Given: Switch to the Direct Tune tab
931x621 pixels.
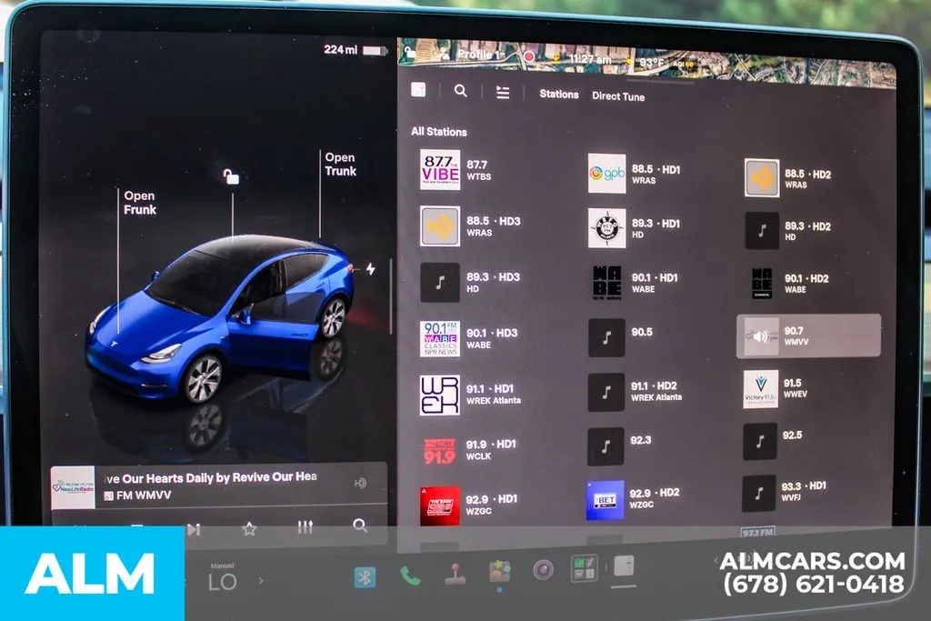Looking at the screenshot, I should 618,96.
